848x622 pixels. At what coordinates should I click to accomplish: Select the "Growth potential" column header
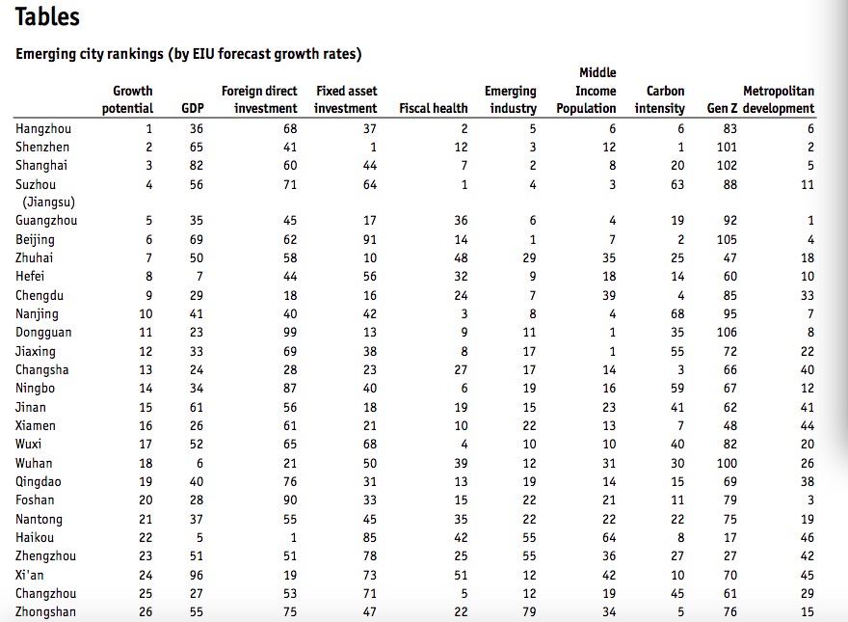pyautogui.click(x=127, y=99)
